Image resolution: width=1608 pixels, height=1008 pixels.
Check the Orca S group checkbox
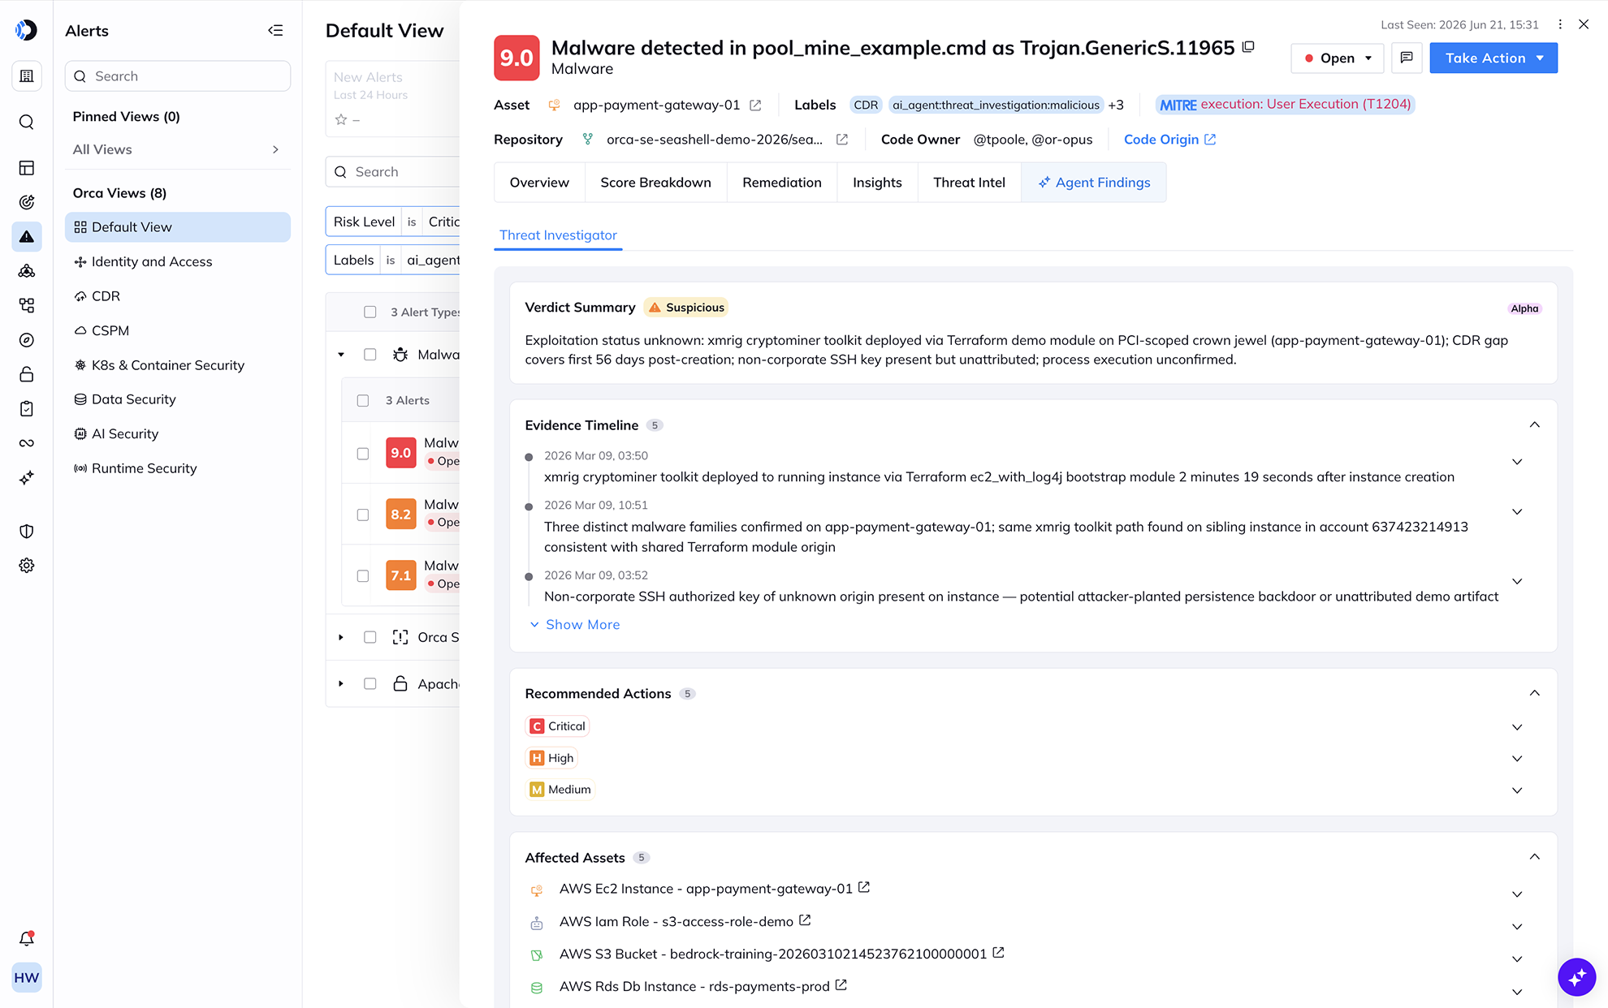pos(370,637)
